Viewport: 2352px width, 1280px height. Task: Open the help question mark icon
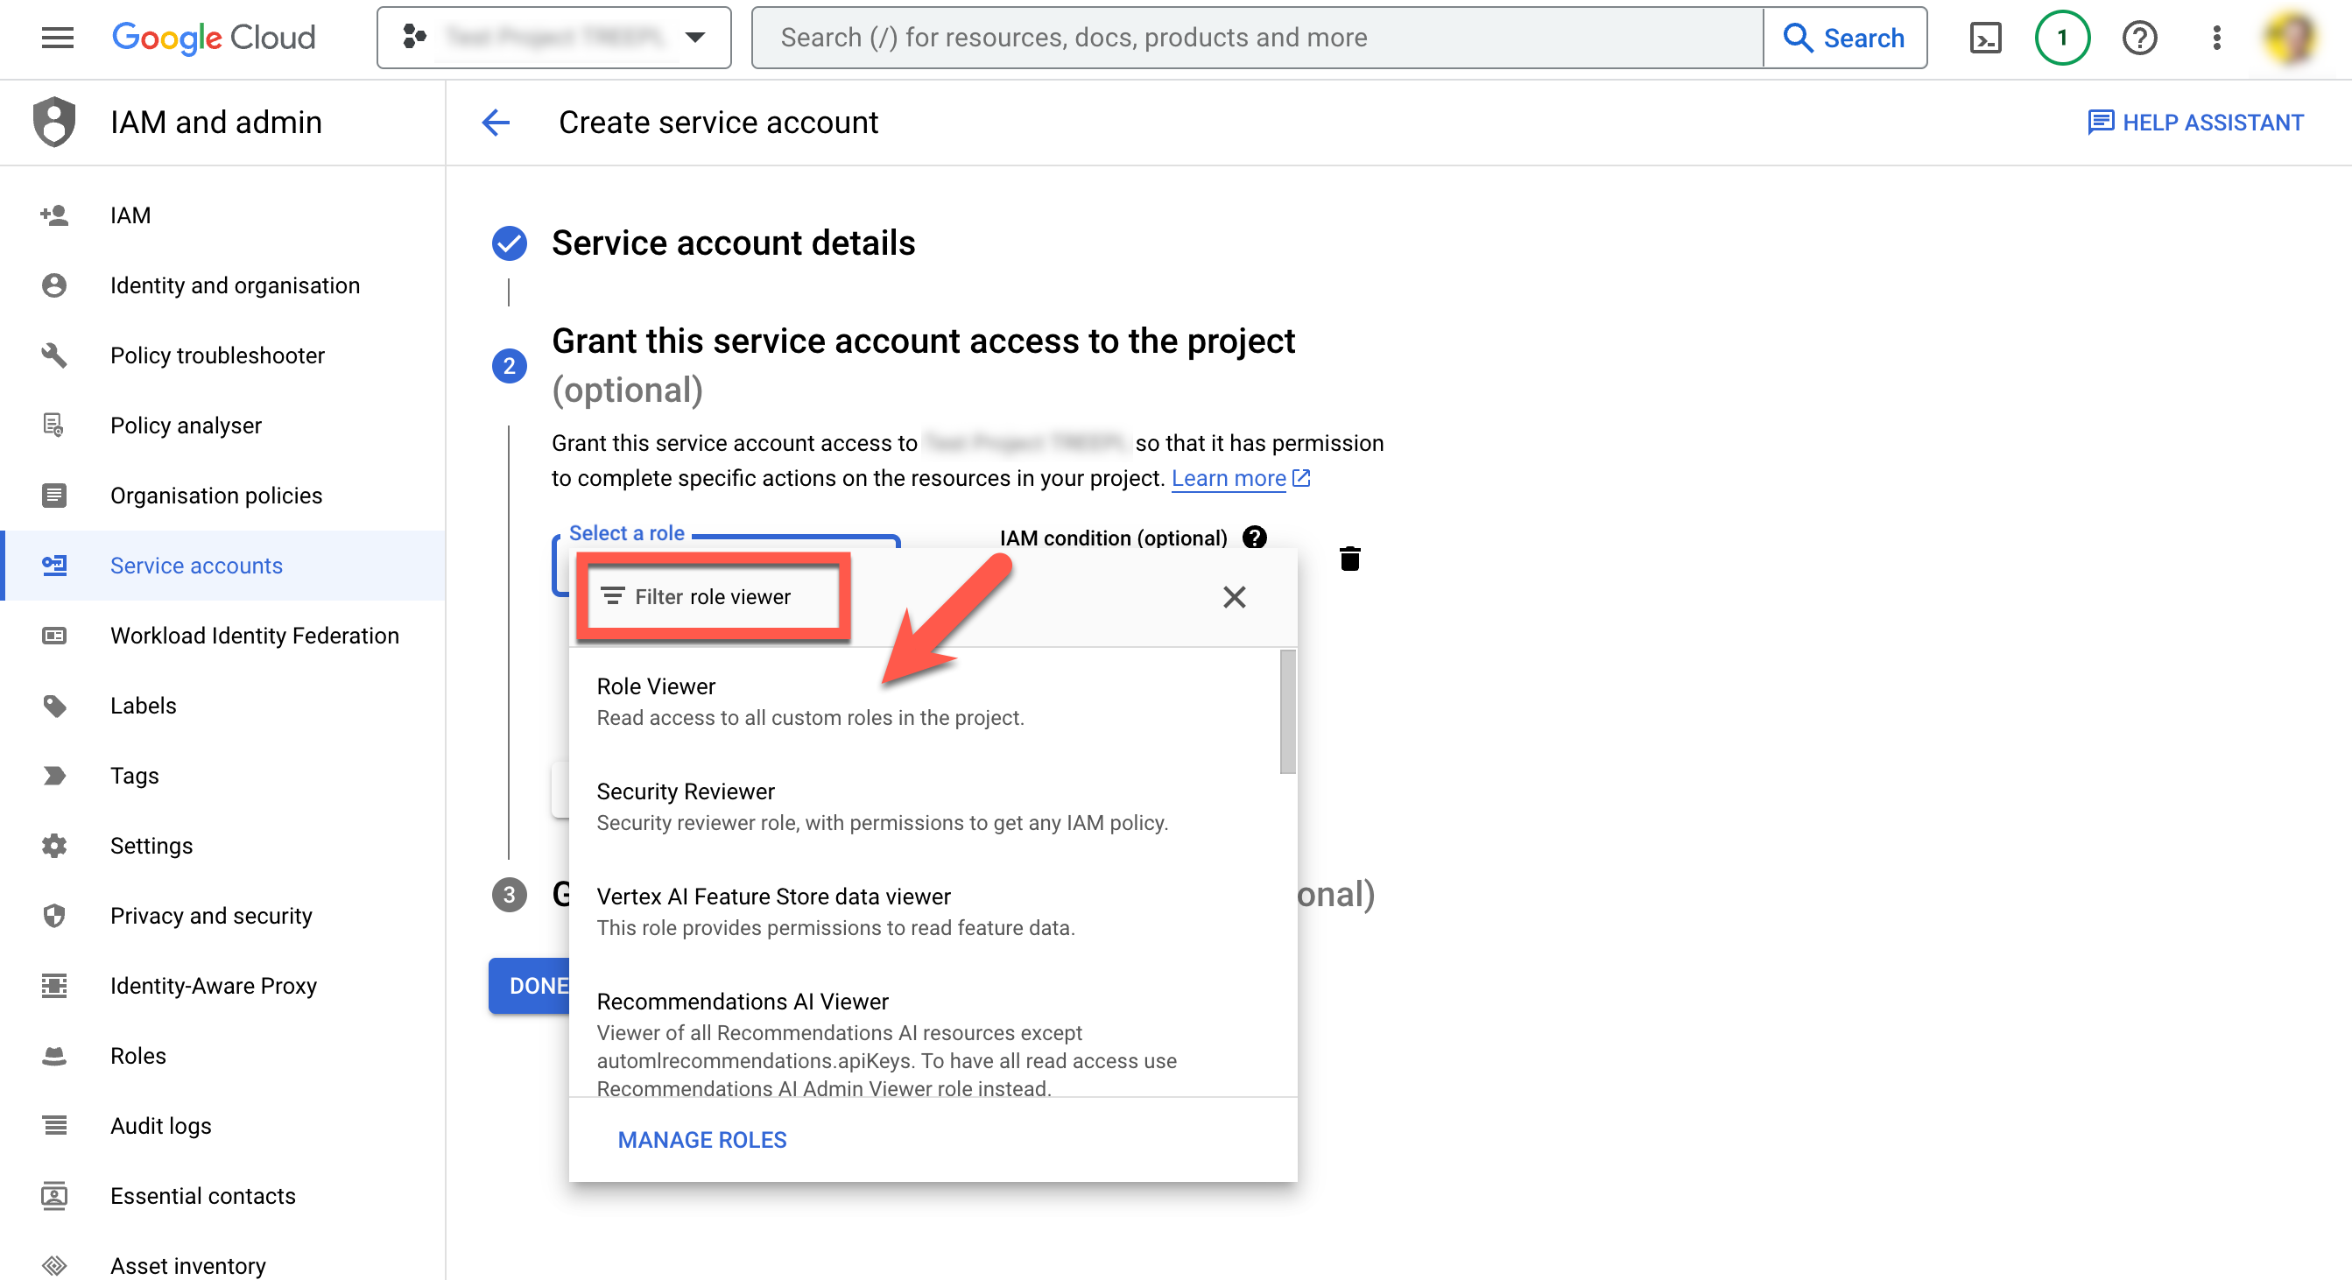[x=2139, y=38]
